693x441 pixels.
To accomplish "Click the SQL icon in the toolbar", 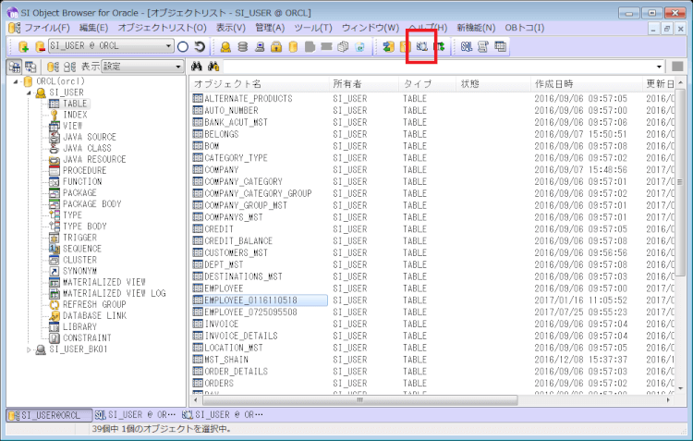I will click(467, 46).
